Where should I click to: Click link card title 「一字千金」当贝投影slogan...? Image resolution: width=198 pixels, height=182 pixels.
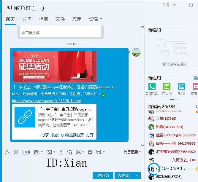(65, 109)
